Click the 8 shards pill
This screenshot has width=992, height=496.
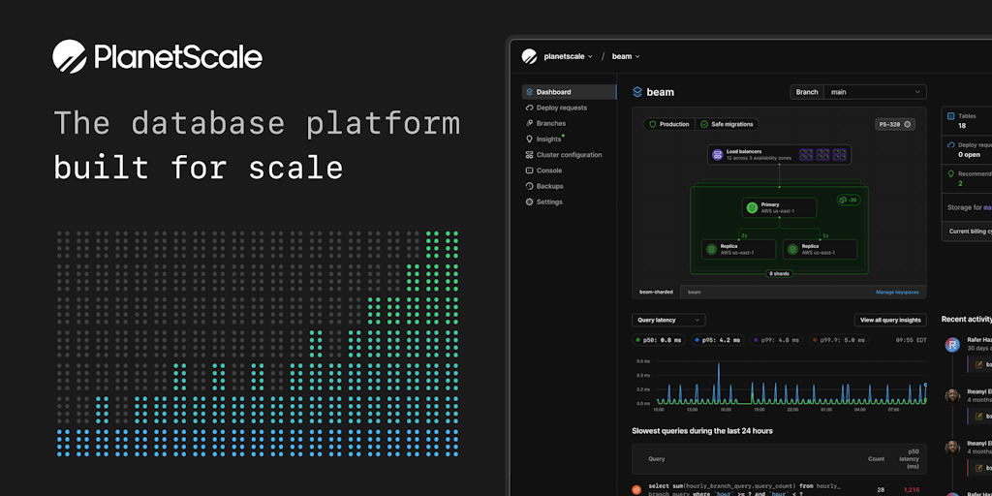coord(780,274)
